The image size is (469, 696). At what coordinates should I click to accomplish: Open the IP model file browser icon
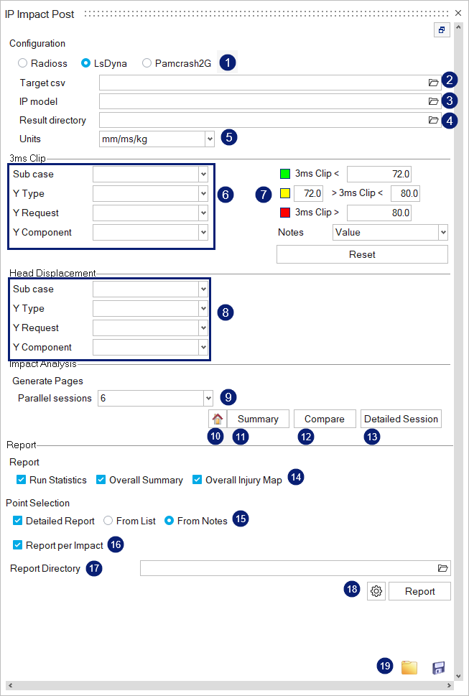433,101
